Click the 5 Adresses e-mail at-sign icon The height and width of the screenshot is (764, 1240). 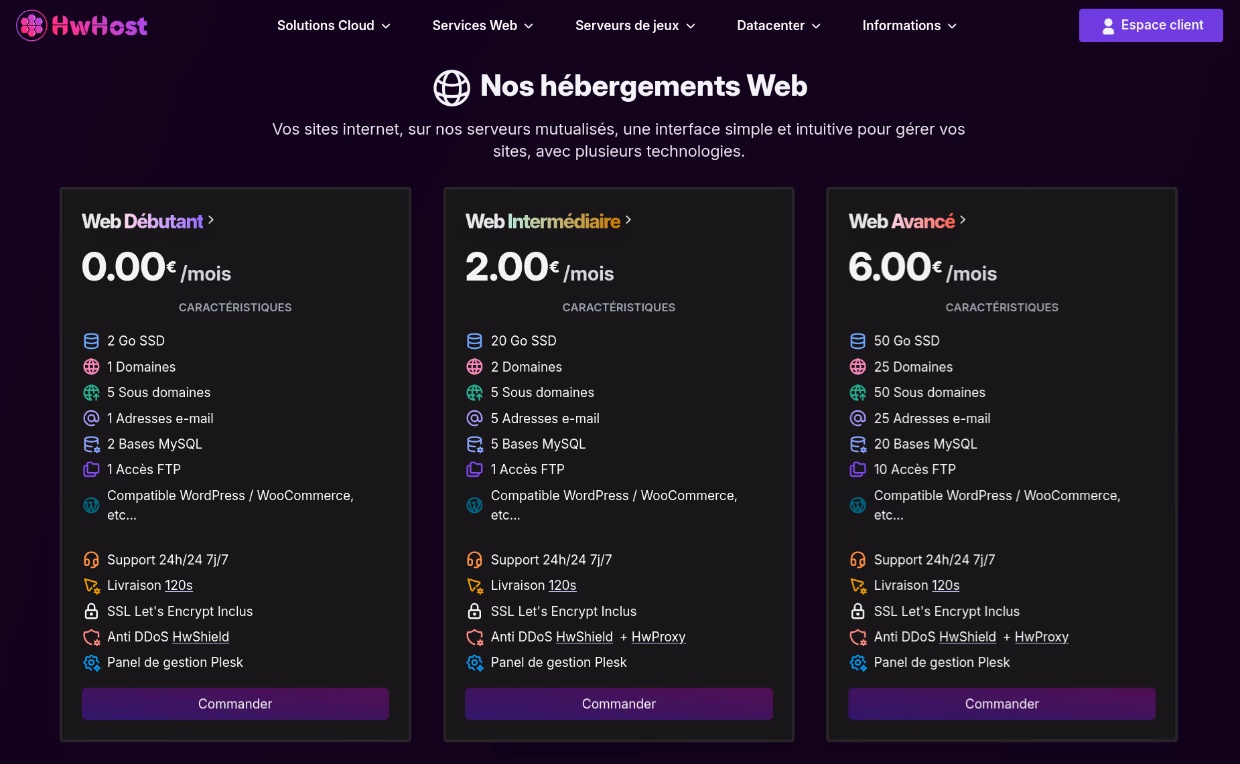pos(474,418)
